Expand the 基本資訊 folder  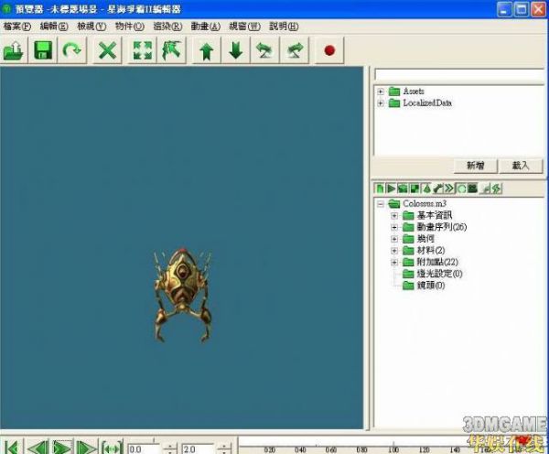click(394, 215)
